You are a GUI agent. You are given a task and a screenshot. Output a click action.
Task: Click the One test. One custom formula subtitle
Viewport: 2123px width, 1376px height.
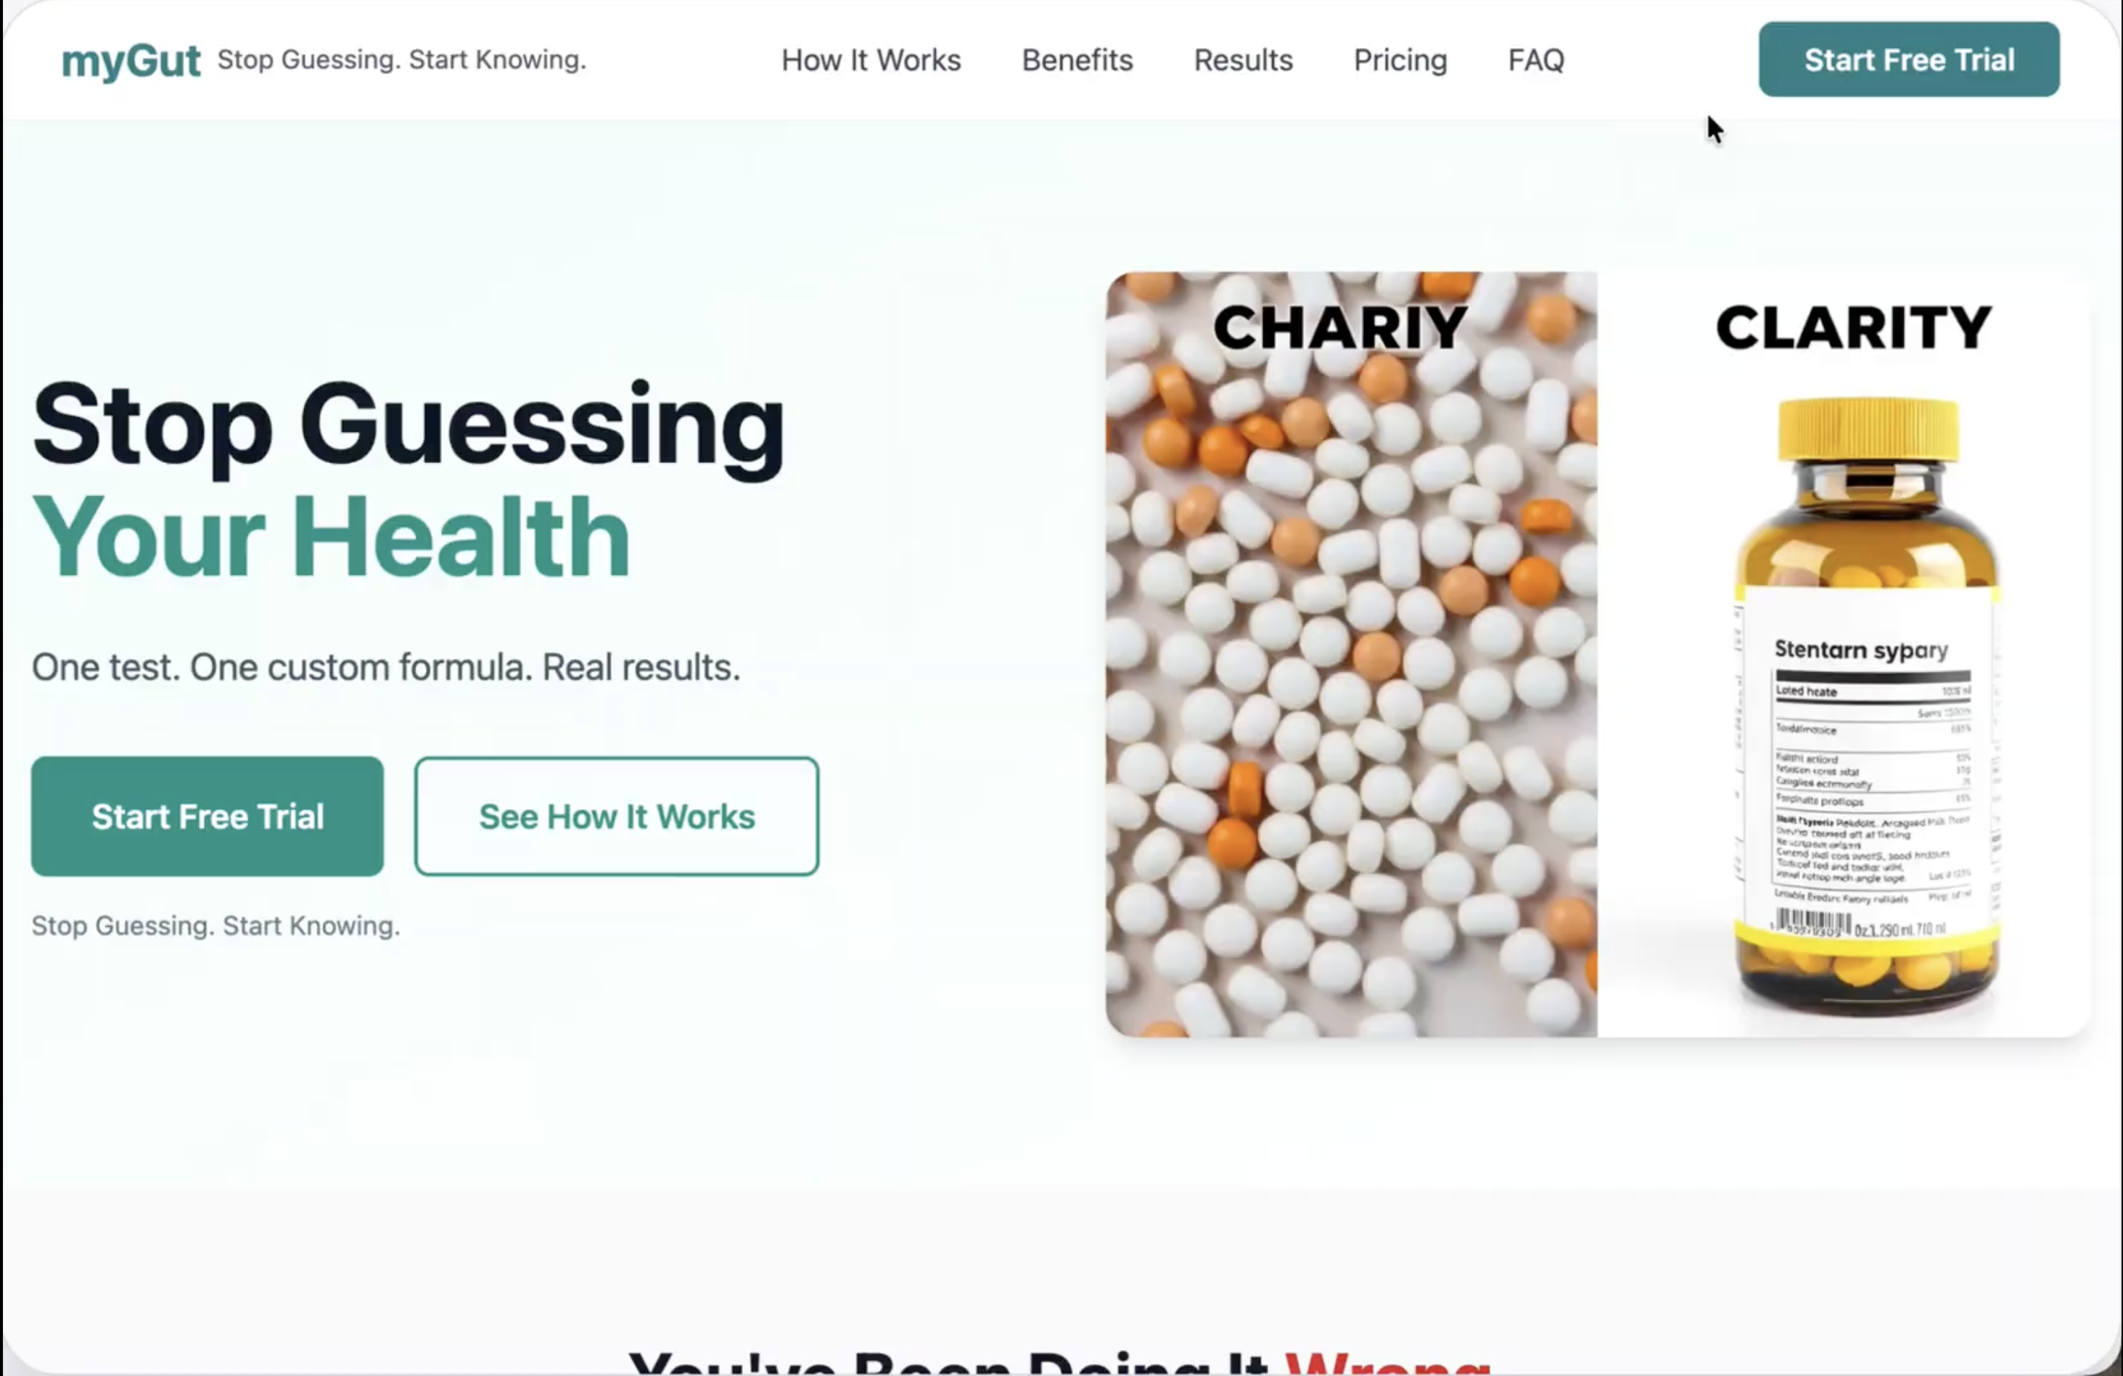[x=385, y=668]
